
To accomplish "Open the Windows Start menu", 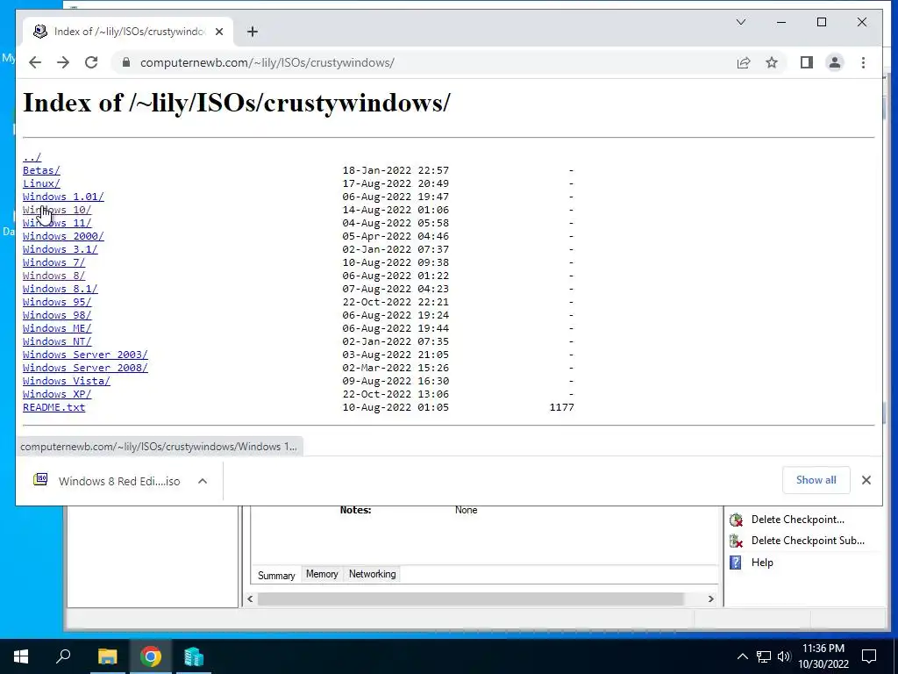I will pos(21,656).
